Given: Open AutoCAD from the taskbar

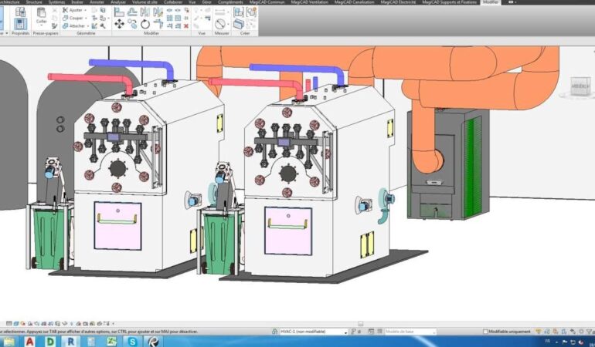Looking at the screenshot, I should coord(29,341).
